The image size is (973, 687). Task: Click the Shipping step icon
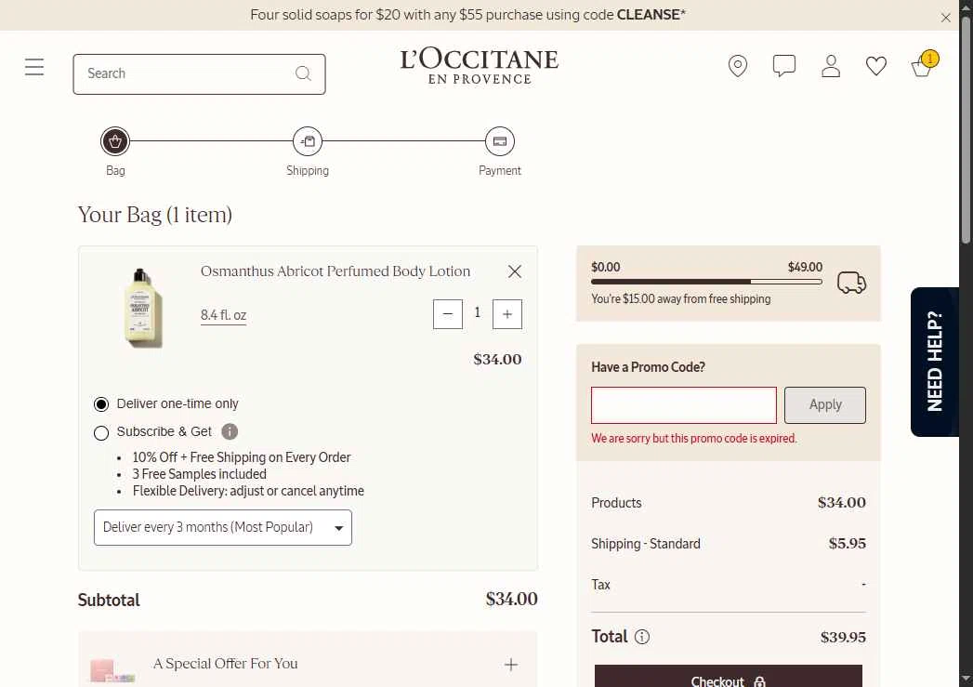(308, 141)
